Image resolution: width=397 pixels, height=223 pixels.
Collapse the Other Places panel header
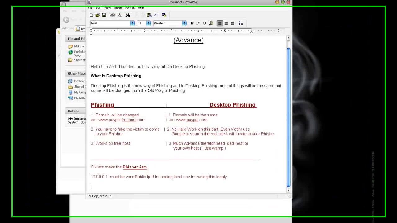click(75, 73)
